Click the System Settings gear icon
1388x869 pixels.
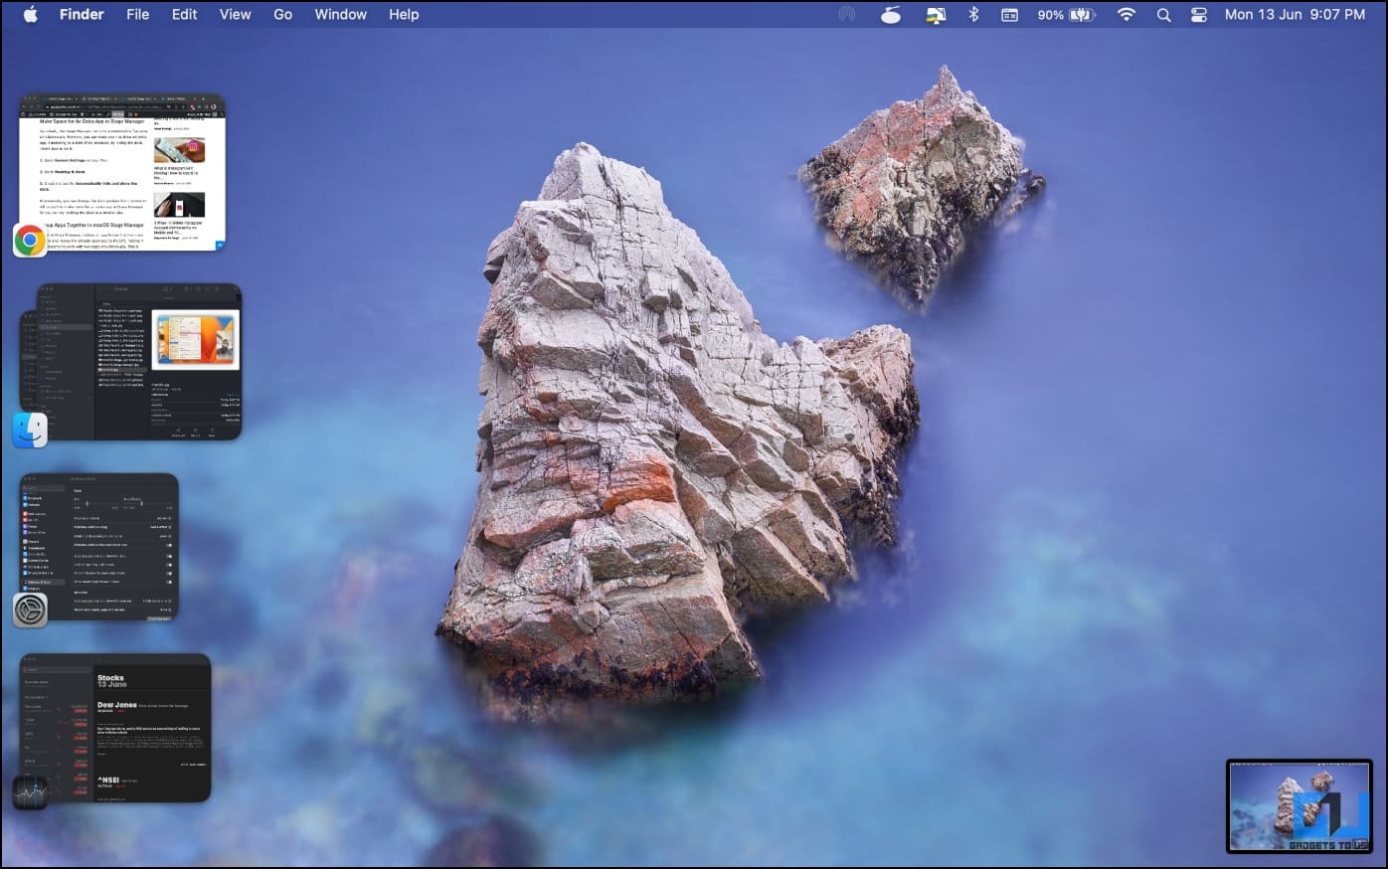30,609
